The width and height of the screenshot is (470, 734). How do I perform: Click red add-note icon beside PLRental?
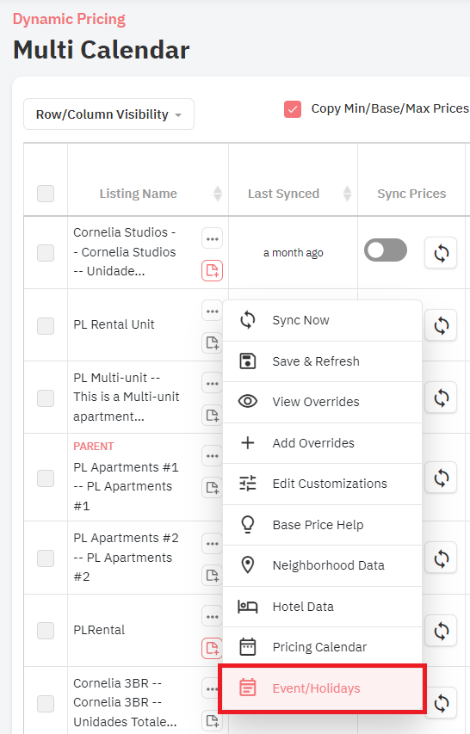pyautogui.click(x=212, y=648)
